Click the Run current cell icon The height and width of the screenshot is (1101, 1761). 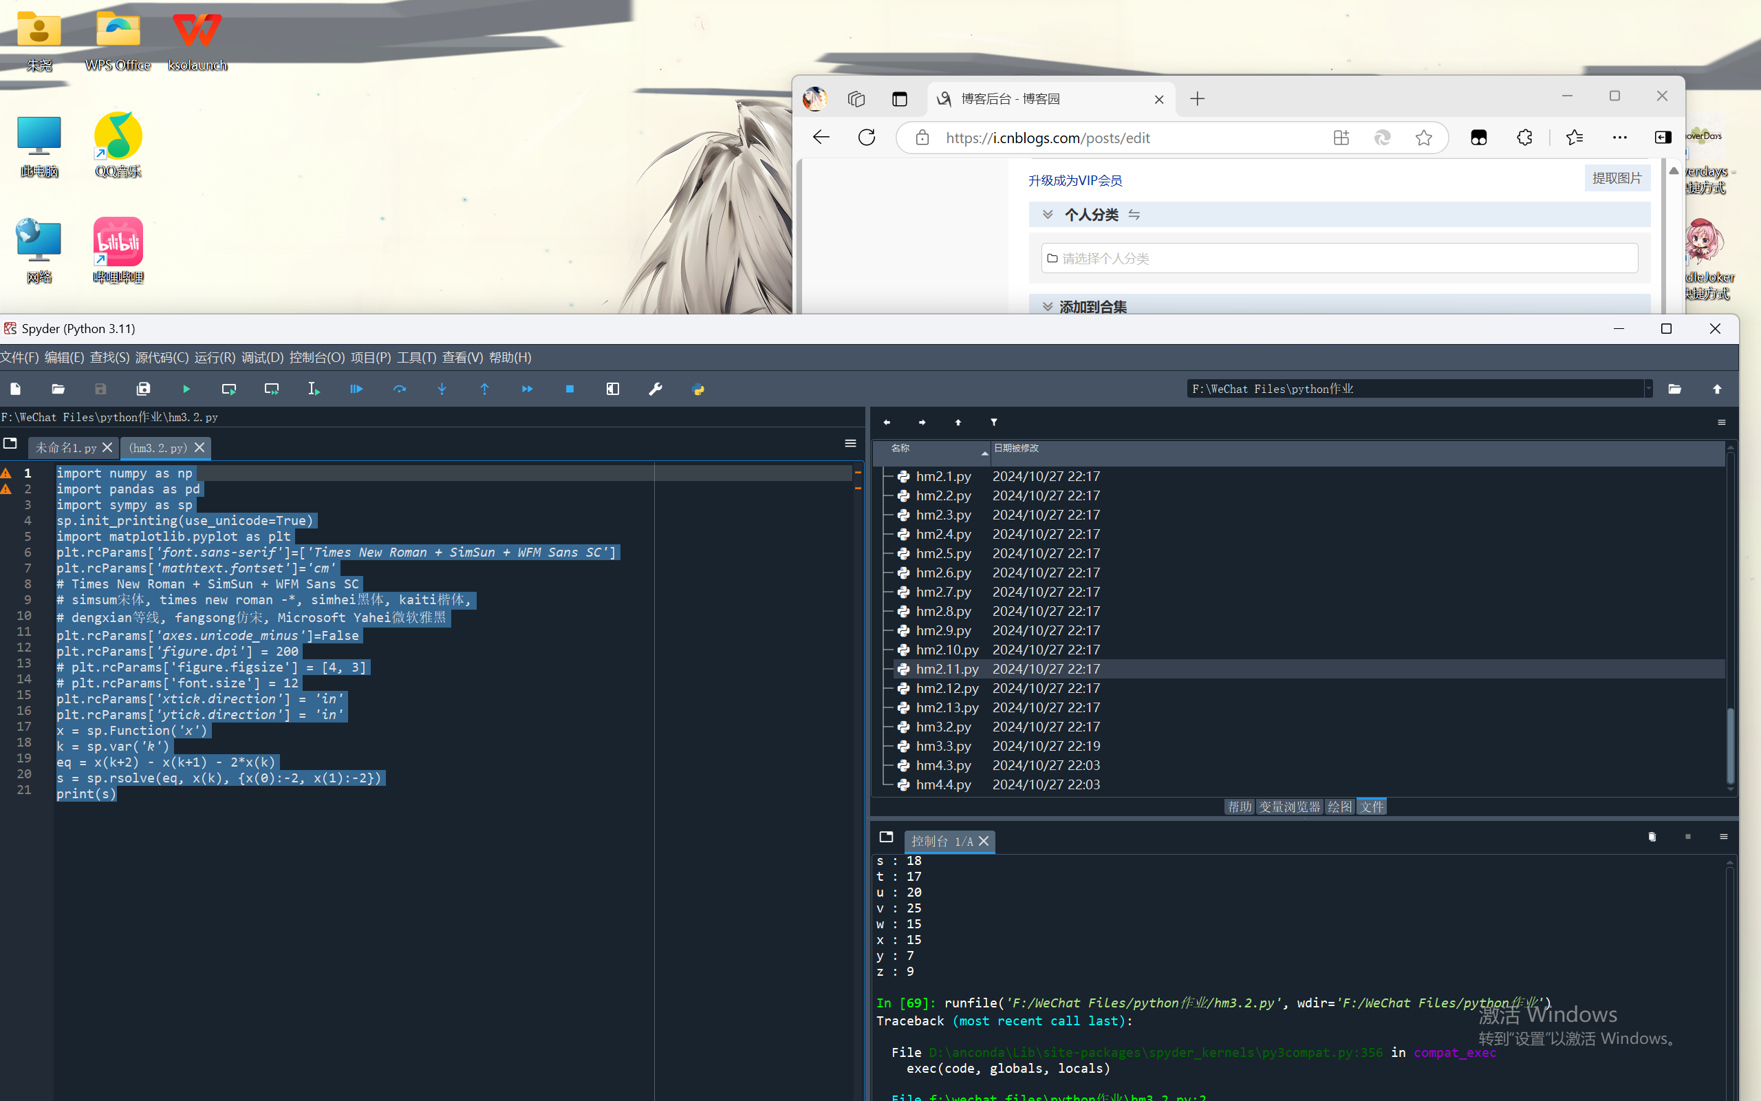point(228,389)
